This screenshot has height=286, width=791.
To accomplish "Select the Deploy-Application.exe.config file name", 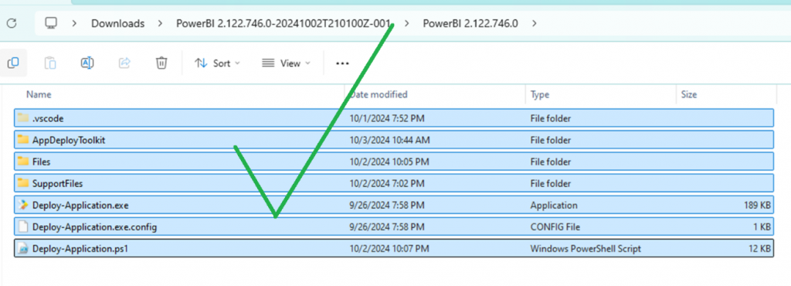I will tap(94, 227).
